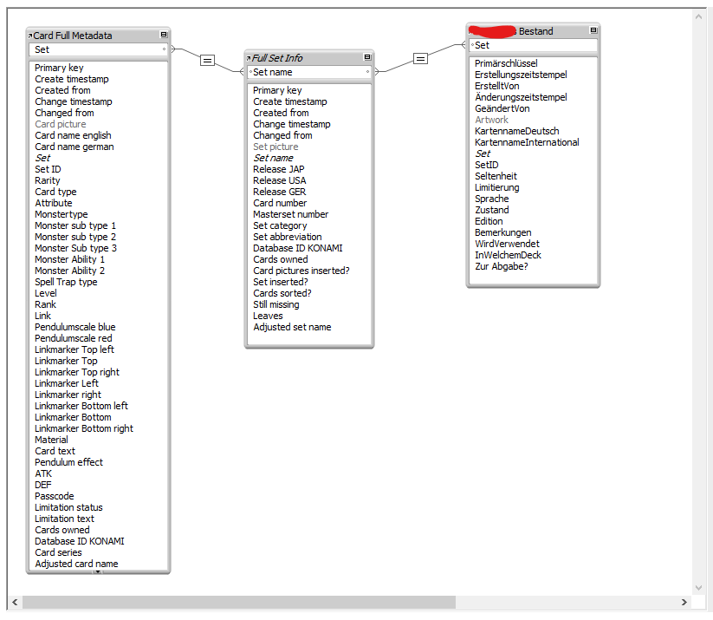Select the Card Full Metadata table title

click(x=73, y=36)
